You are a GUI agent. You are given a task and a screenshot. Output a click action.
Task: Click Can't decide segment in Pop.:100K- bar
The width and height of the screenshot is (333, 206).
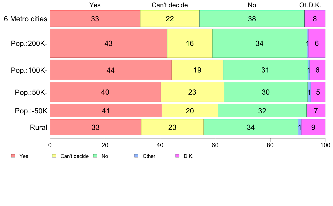point(197,70)
